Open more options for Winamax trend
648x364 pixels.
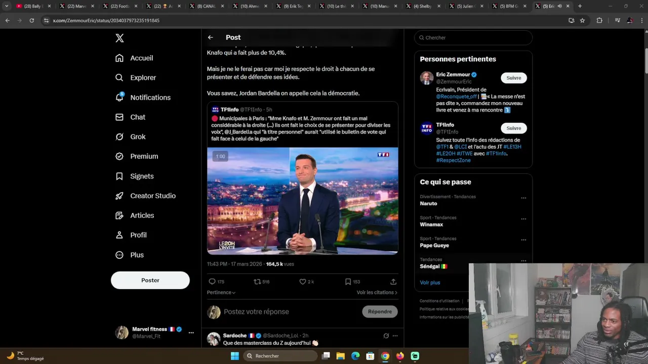click(523, 219)
